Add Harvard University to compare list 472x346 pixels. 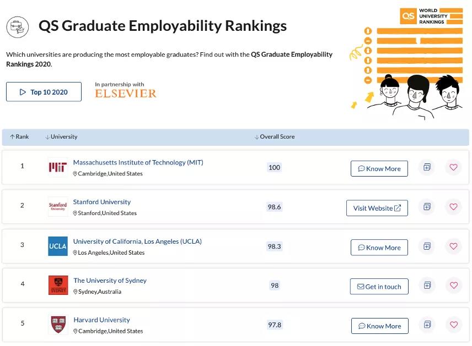tap(427, 325)
